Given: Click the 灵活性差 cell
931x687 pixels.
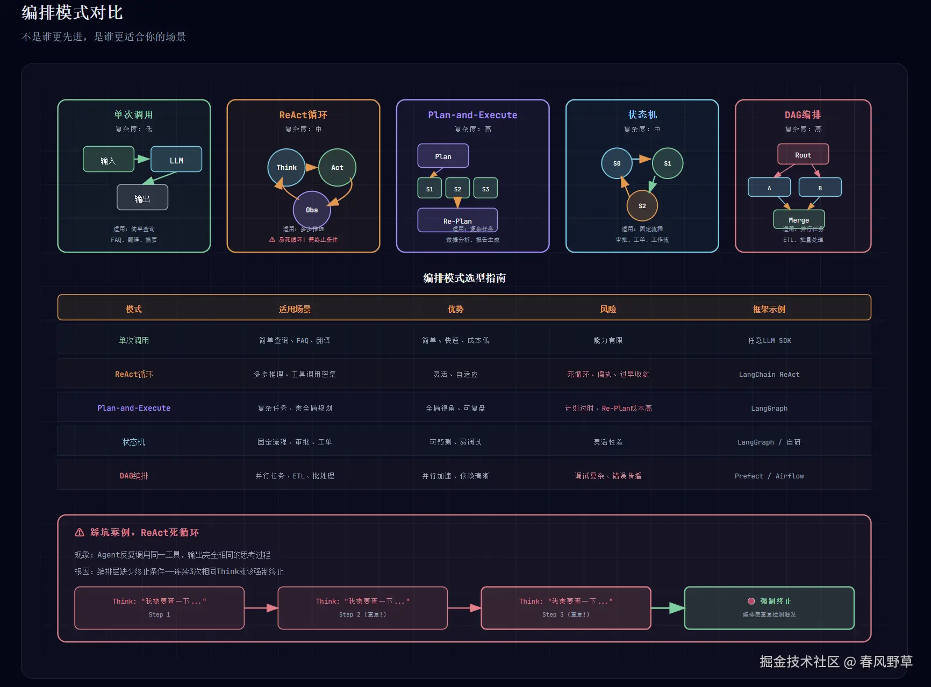Looking at the screenshot, I should [608, 442].
